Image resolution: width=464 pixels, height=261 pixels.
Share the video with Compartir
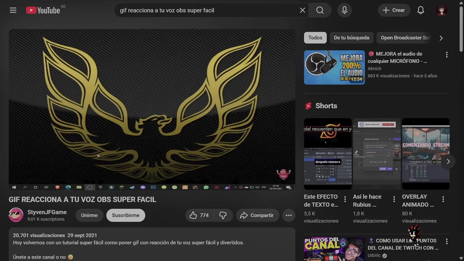point(257,215)
